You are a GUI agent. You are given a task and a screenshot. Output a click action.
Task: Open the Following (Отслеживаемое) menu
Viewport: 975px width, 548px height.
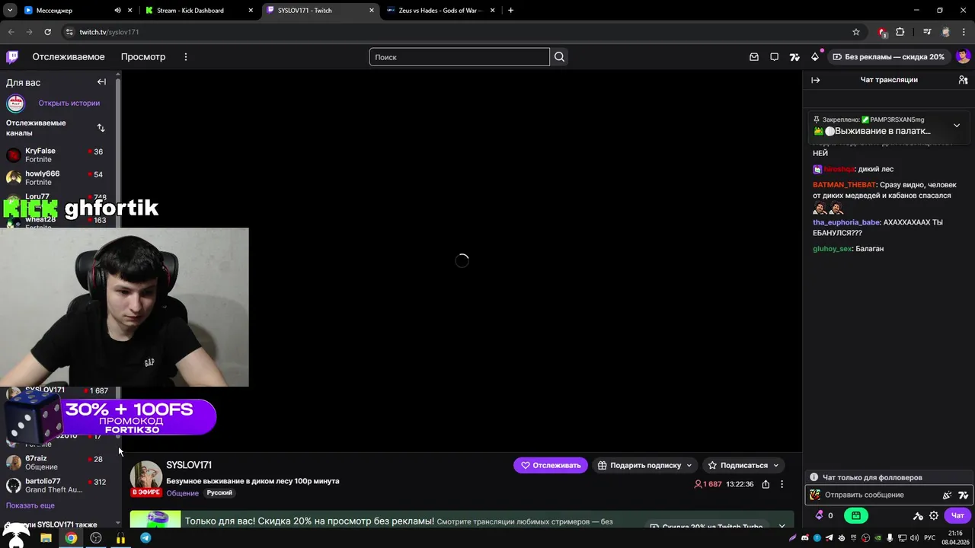pos(69,57)
